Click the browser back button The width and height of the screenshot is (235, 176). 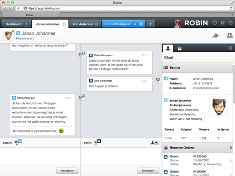point(5,8)
